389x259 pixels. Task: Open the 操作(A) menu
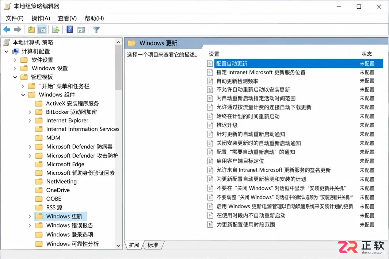coord(41,18)
